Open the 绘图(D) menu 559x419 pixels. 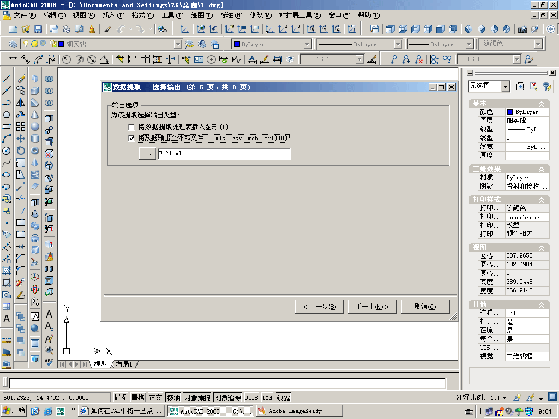[x=202, y=15]
